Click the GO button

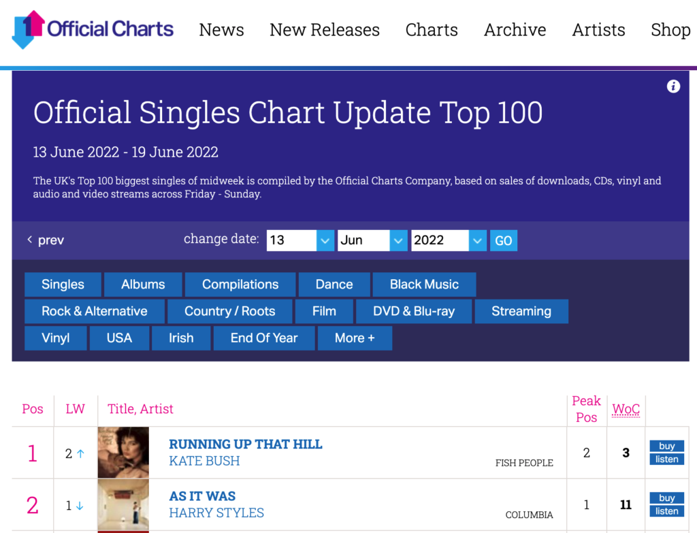pos(503,240)
